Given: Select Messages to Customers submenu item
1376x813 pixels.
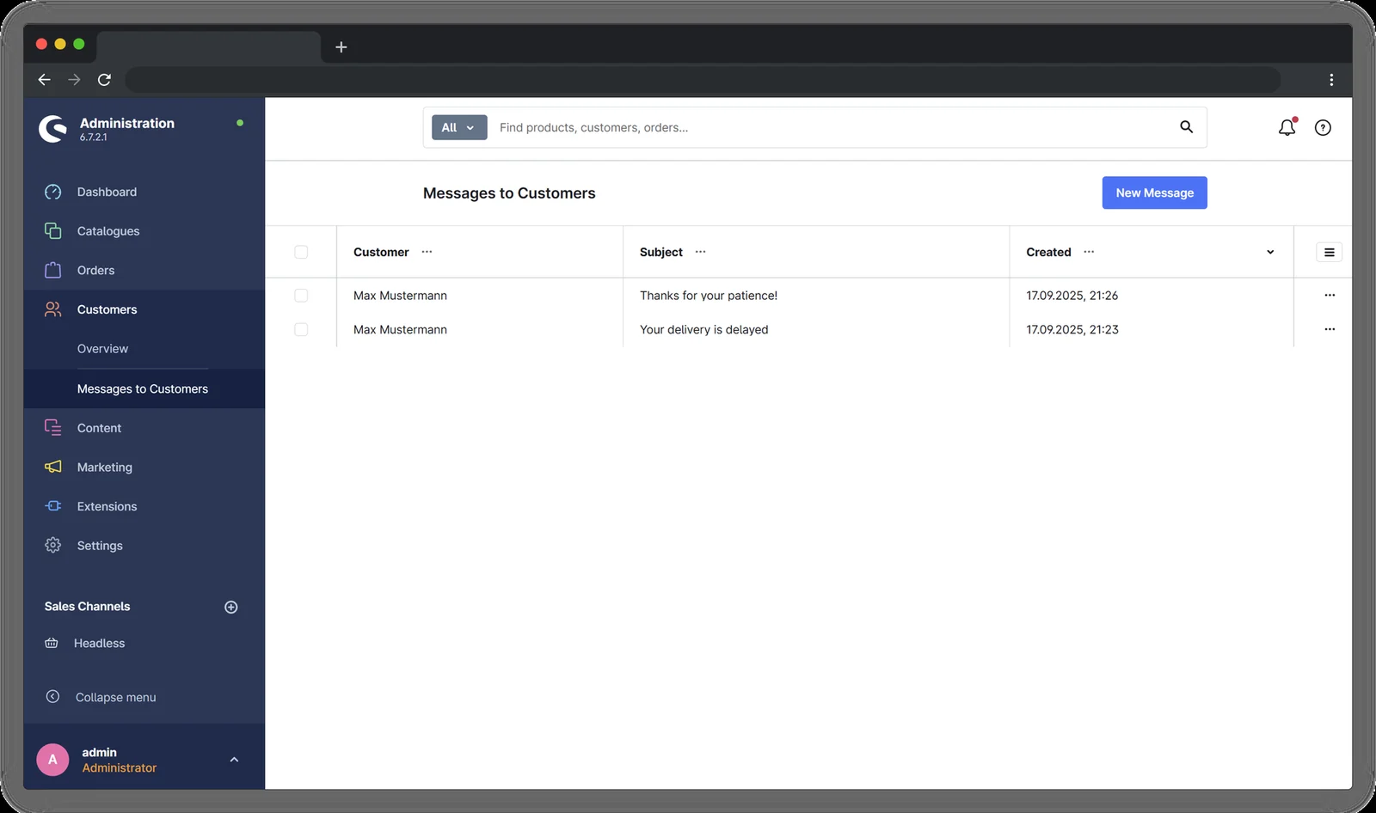Looking at the screenshot, I should pyautogui.click(x=143, y=388).
